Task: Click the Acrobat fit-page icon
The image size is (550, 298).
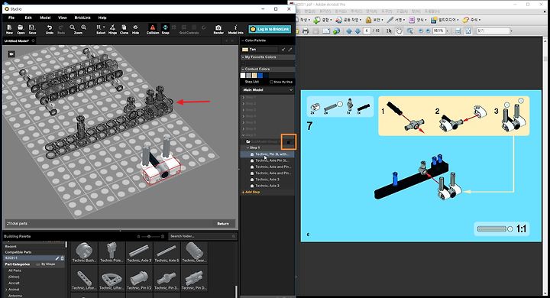Action: 468,31
